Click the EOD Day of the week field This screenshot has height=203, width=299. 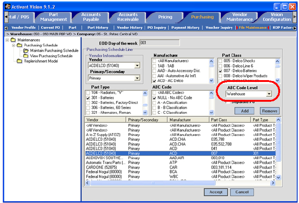coord(159,43)
